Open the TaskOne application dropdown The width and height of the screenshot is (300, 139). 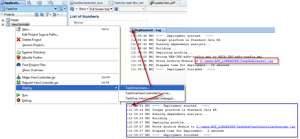coord(55,9)
